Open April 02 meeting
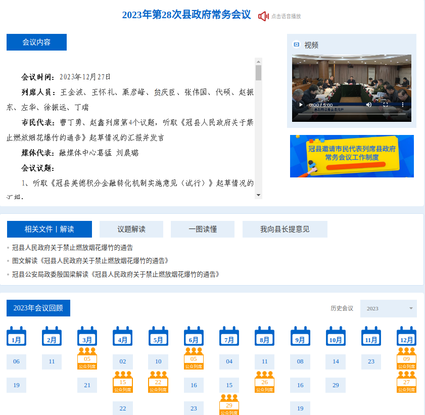The width and height of the screenshot is (425, 415). 122,361
